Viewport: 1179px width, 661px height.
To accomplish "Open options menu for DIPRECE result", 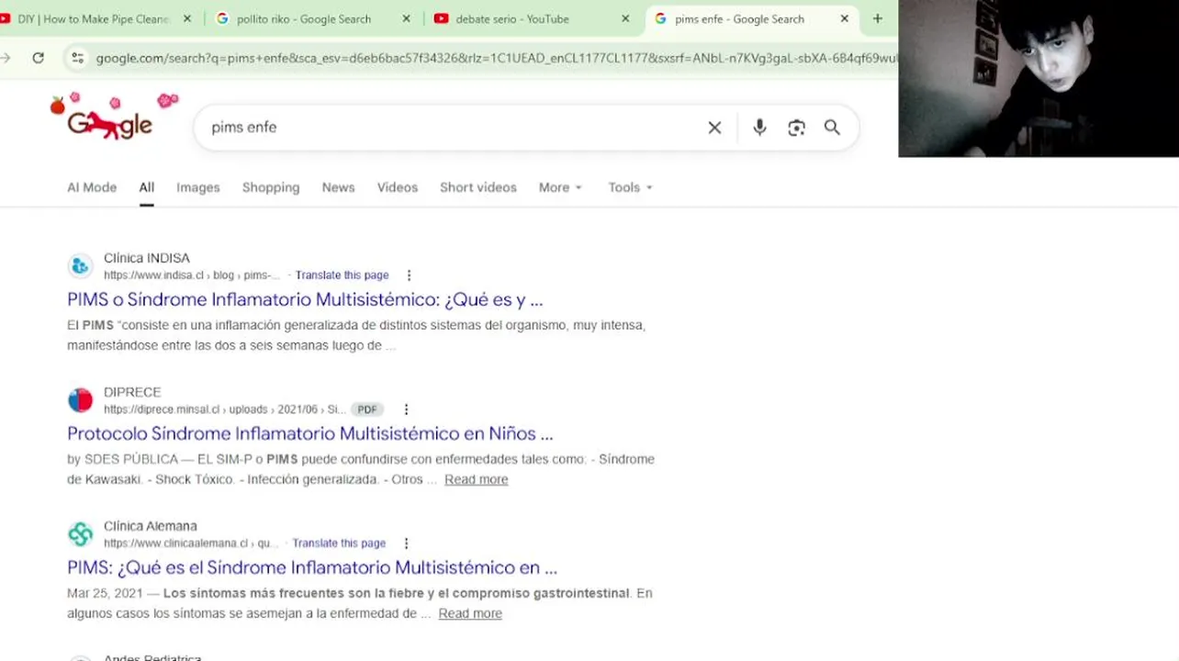I will [406, 409].
